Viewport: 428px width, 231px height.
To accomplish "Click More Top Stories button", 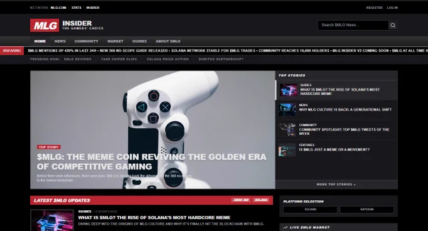I will tap(336, 185).
